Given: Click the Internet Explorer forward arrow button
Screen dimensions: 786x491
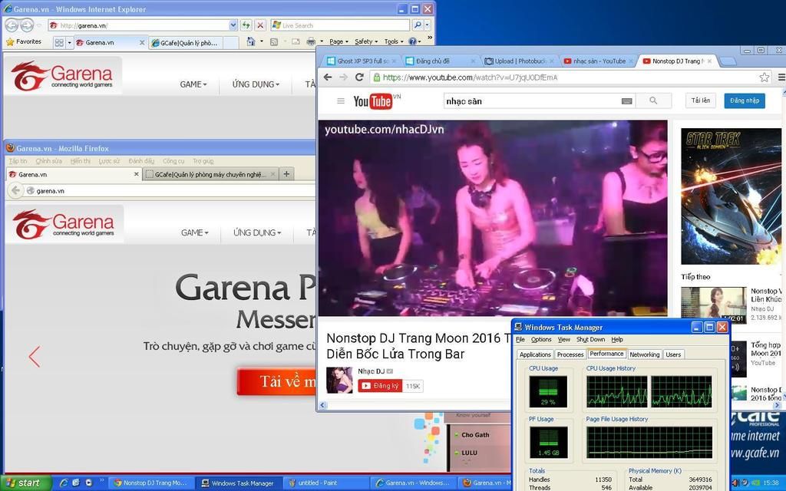Looking at the screenshot, I should pyautogui.click(x=27, y=25).
